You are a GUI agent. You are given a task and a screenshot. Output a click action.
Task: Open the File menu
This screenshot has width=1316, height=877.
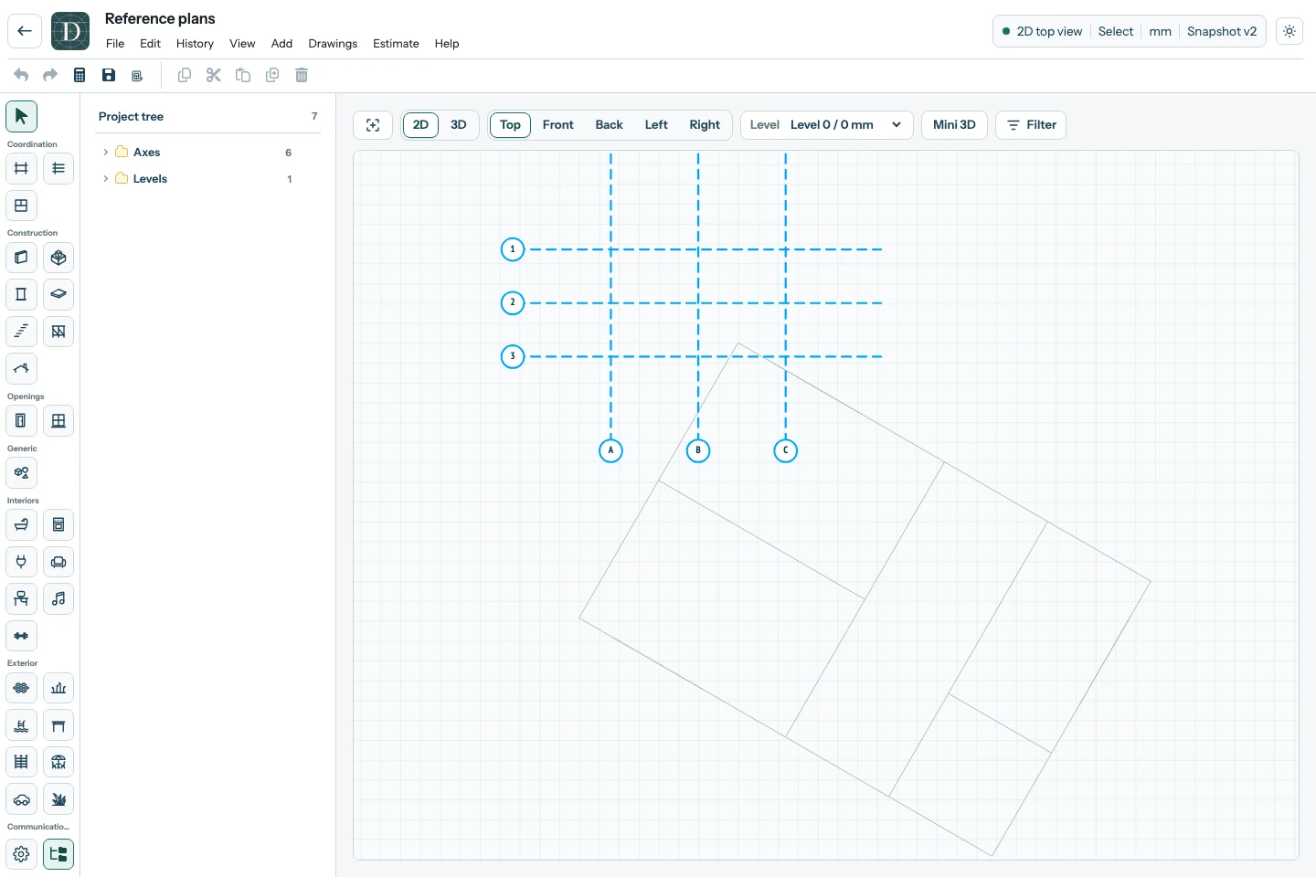pos(115,44)
